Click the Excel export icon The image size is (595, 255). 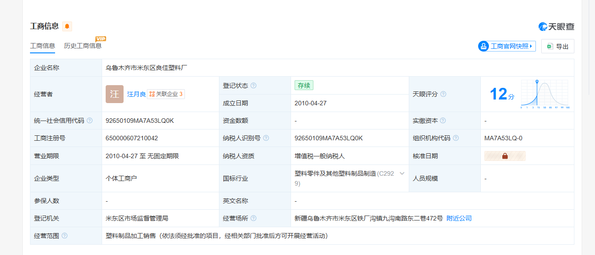(550, 46)
